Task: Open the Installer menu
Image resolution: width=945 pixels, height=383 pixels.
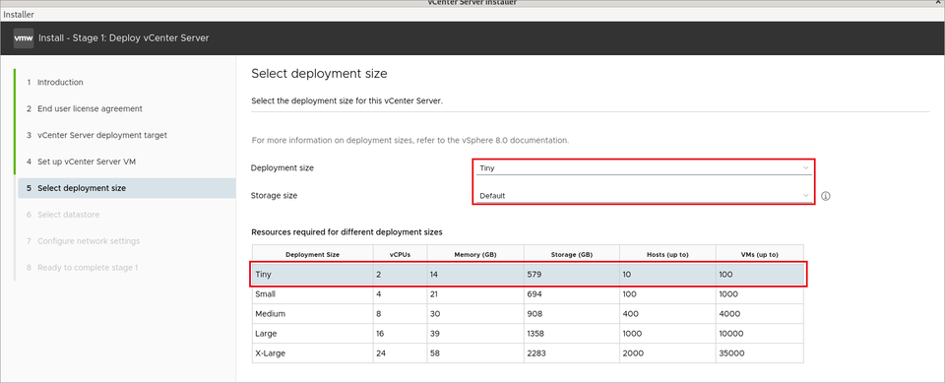Action: 19,14
